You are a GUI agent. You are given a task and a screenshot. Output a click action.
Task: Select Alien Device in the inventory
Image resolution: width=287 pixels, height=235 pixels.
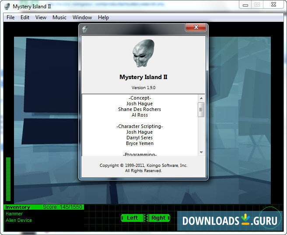click(x=19, y=220)
